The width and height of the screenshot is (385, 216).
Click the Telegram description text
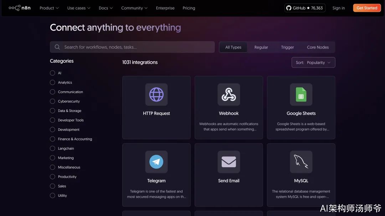[x=156, y=194]
